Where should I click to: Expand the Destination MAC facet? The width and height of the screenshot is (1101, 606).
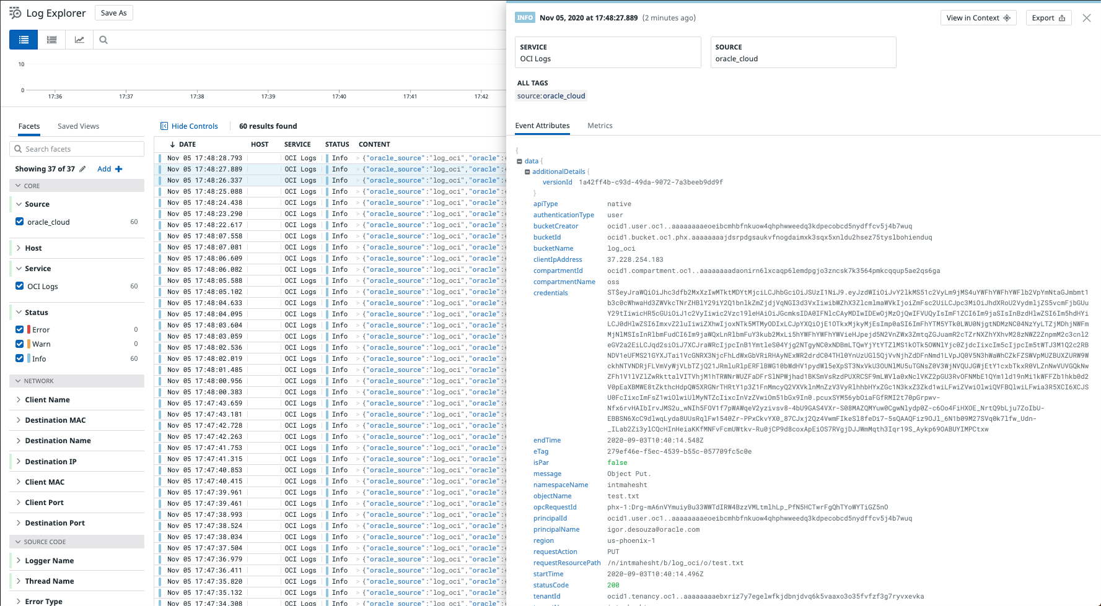point(19,420)
